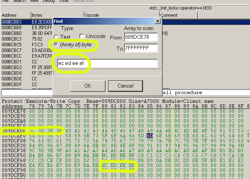Click the highlighted 6D byte in hex view
The height and width of the screenshot is (179, 250).
tap(150, 136)
